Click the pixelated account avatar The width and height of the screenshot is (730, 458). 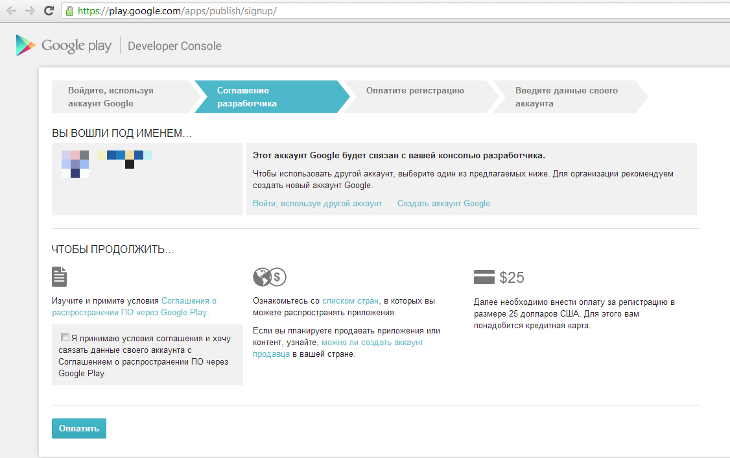pos(75,164)
